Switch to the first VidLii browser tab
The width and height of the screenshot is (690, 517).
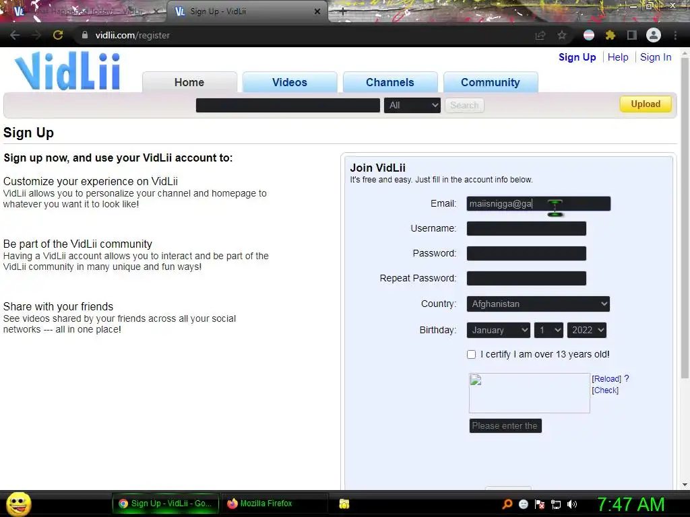(x=83, y=11)
